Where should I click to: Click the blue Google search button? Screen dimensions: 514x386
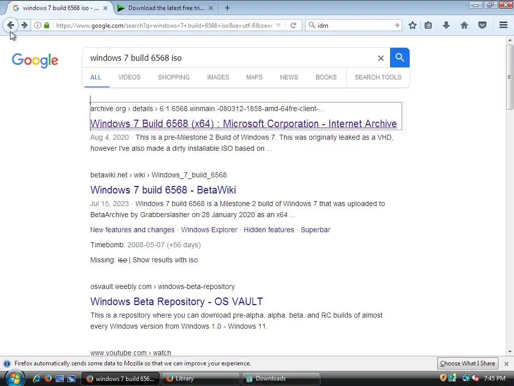(x=400, y=58)
